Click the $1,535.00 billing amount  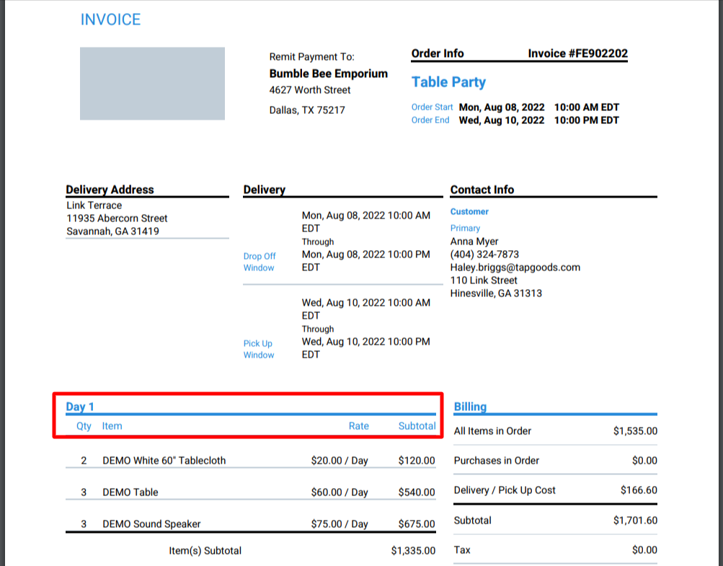tap(635, 431)
